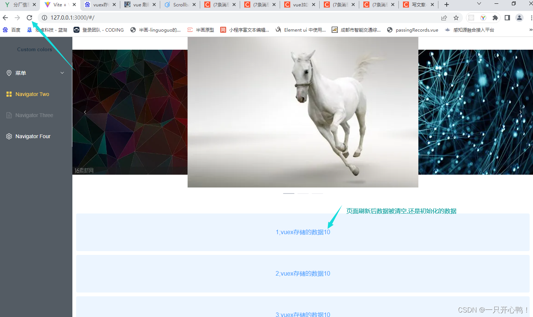Close the vuex存 tab
This screenshot has height=317, width=533.
[x=114, y=5]
